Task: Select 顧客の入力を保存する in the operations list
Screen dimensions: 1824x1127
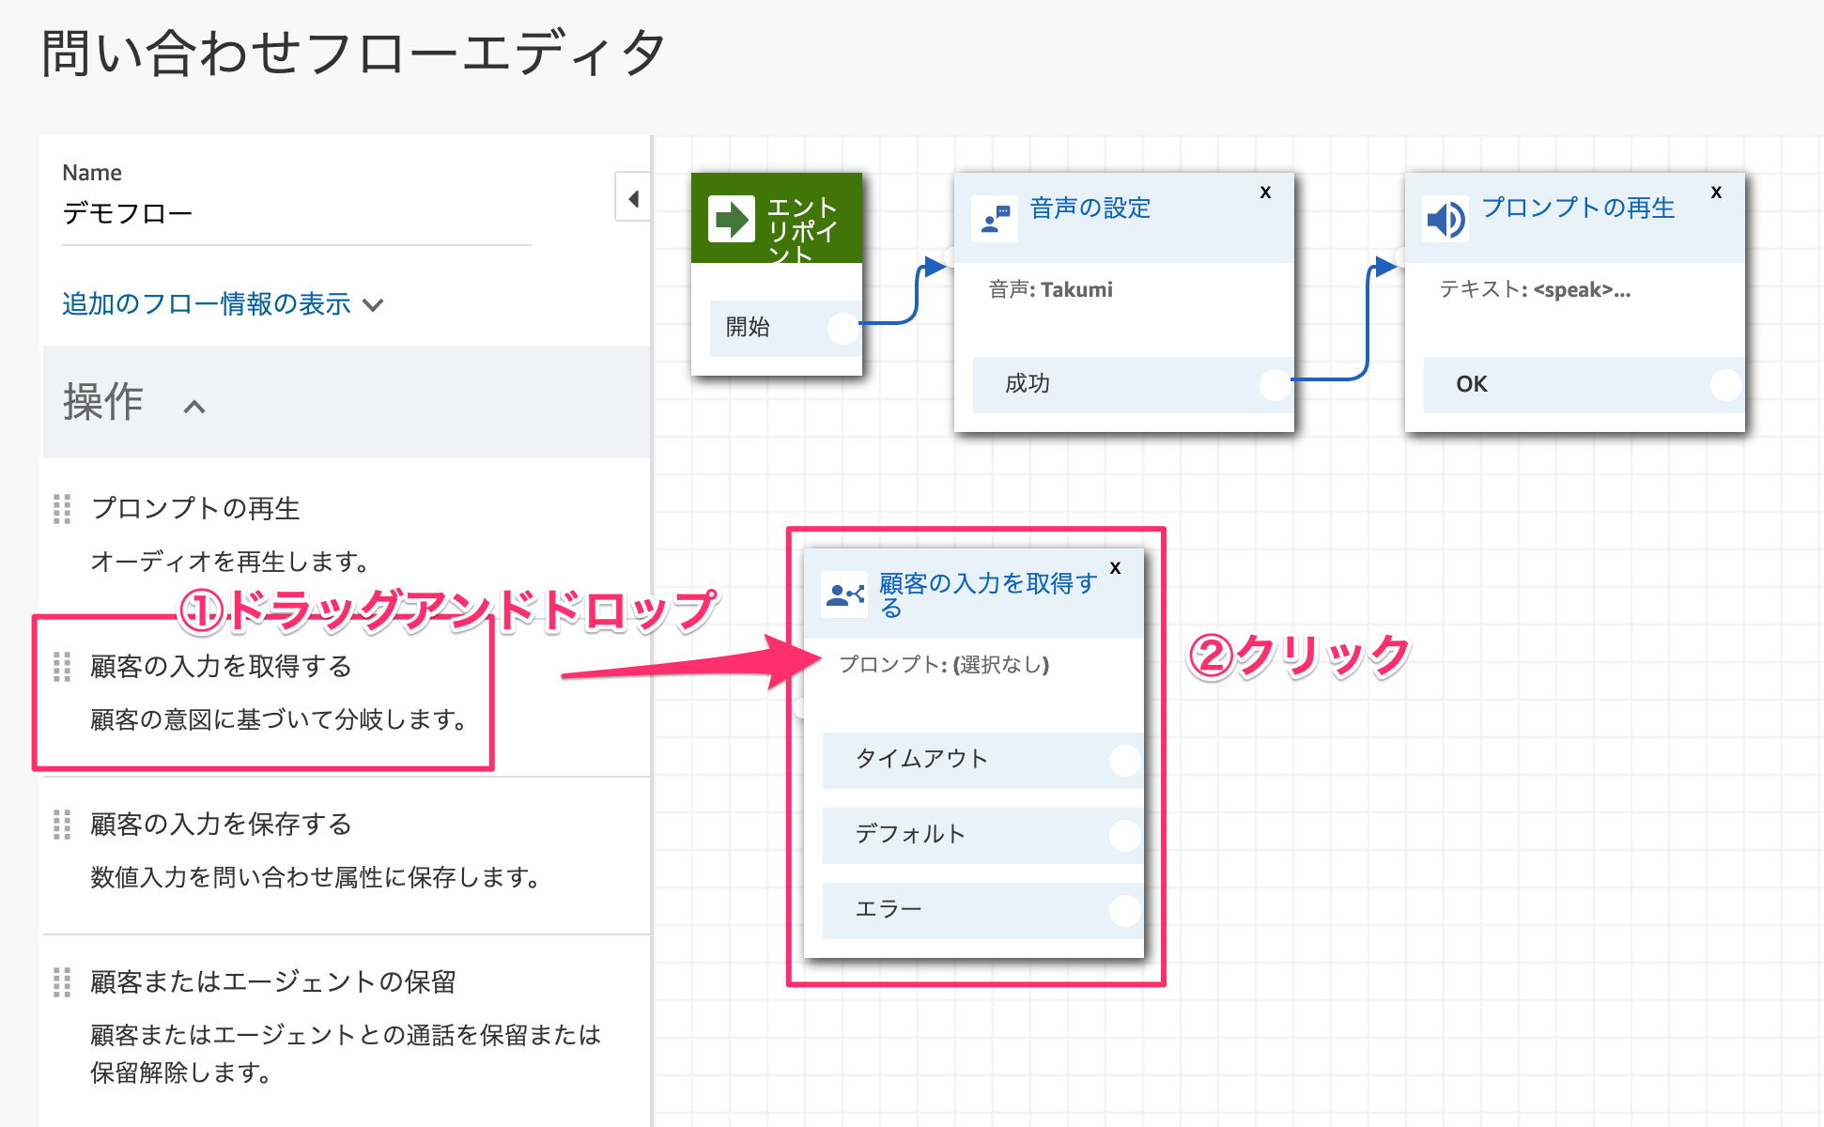Action: pyautogui.click(x=222, y=824)
